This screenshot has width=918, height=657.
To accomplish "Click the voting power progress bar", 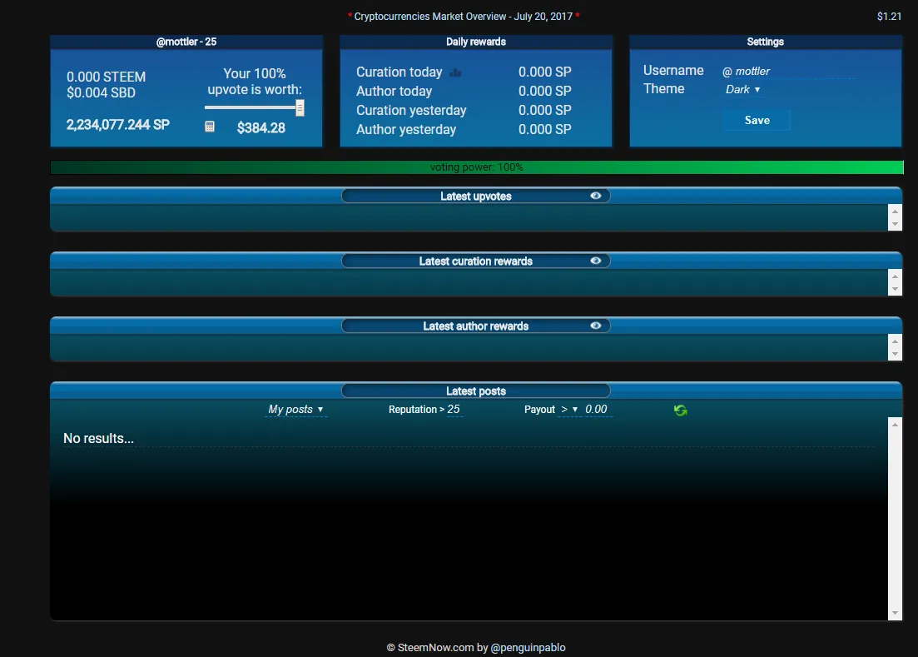I will 477,167.
